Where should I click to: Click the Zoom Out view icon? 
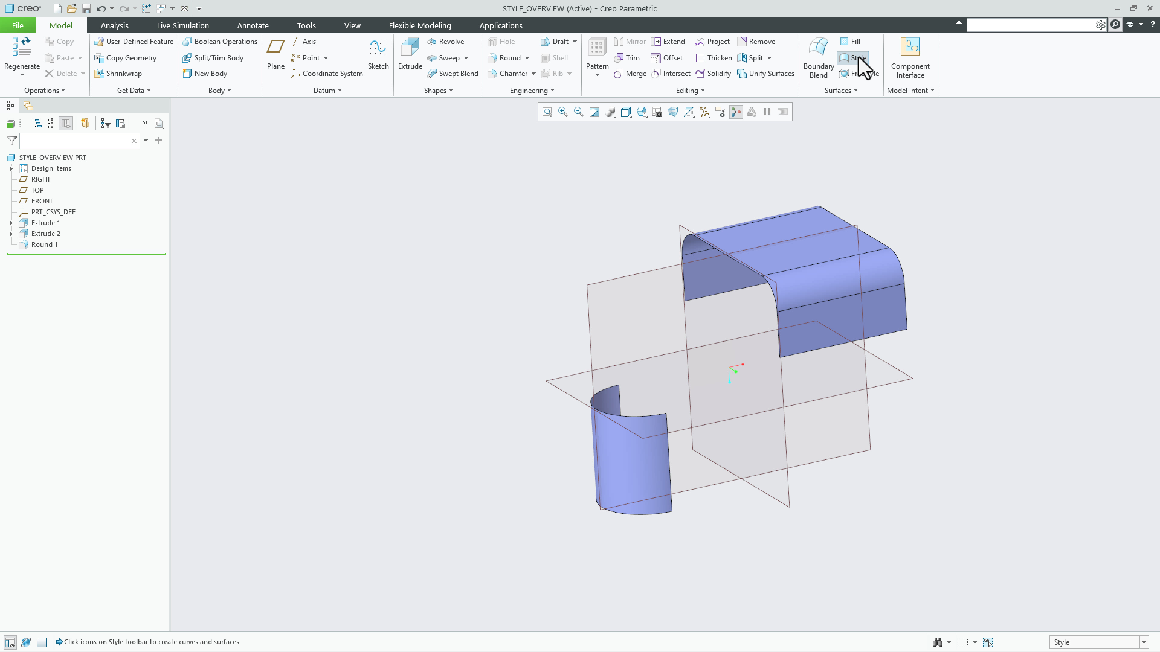click(579, 112)
